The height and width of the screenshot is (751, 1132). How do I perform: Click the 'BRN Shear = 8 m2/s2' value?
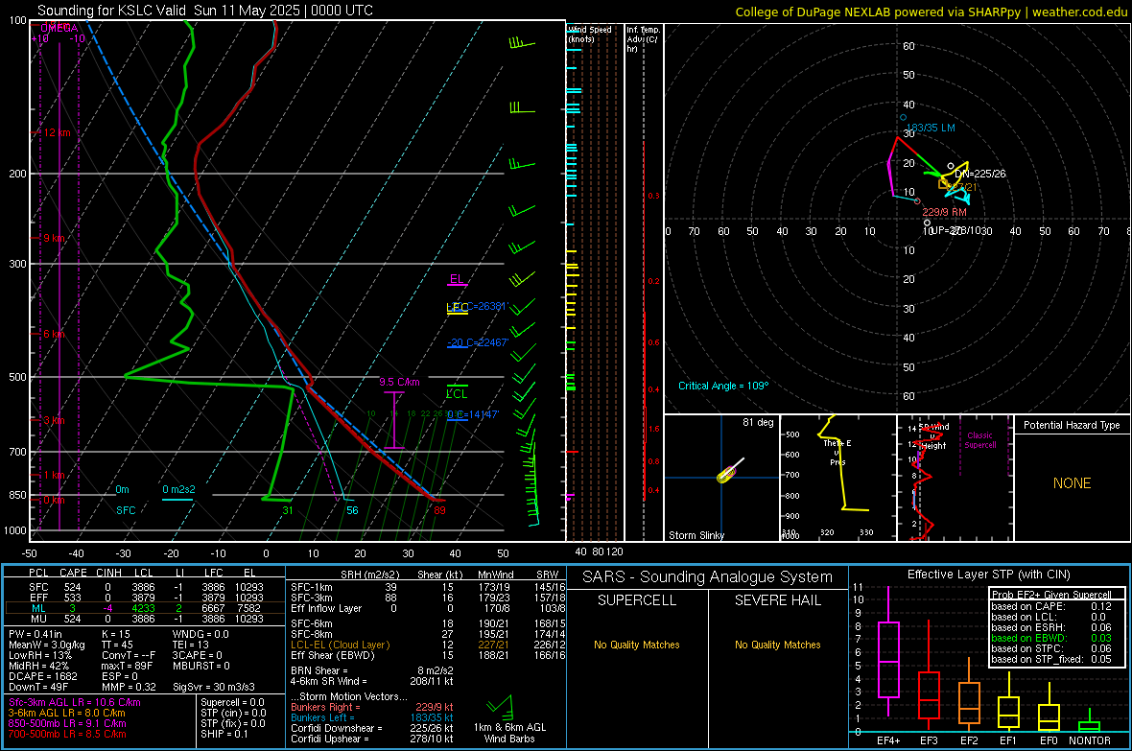point(372,670)
